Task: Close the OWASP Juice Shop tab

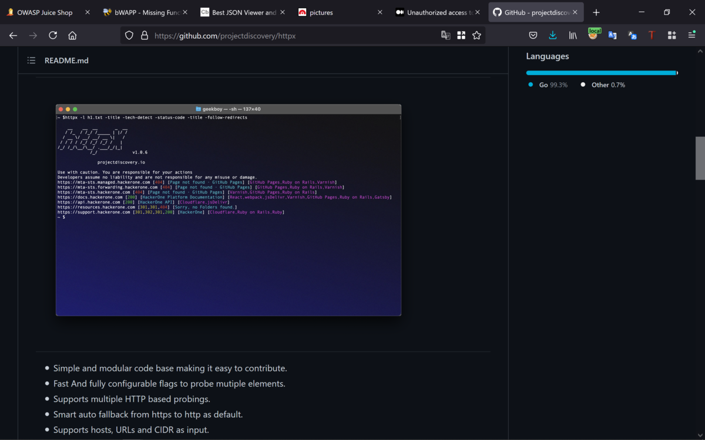Action: 88,12
